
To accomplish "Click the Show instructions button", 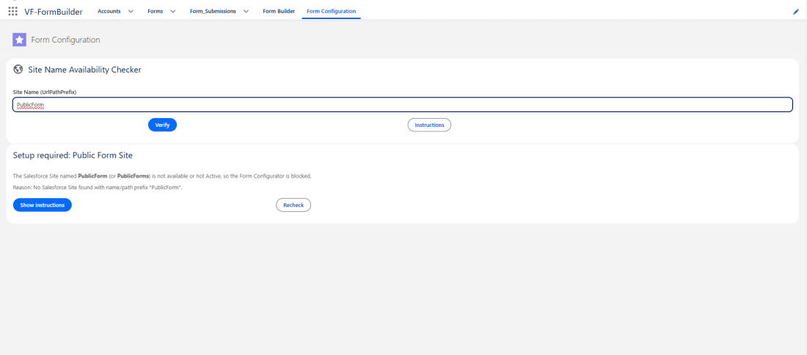I will pos(43,205).
